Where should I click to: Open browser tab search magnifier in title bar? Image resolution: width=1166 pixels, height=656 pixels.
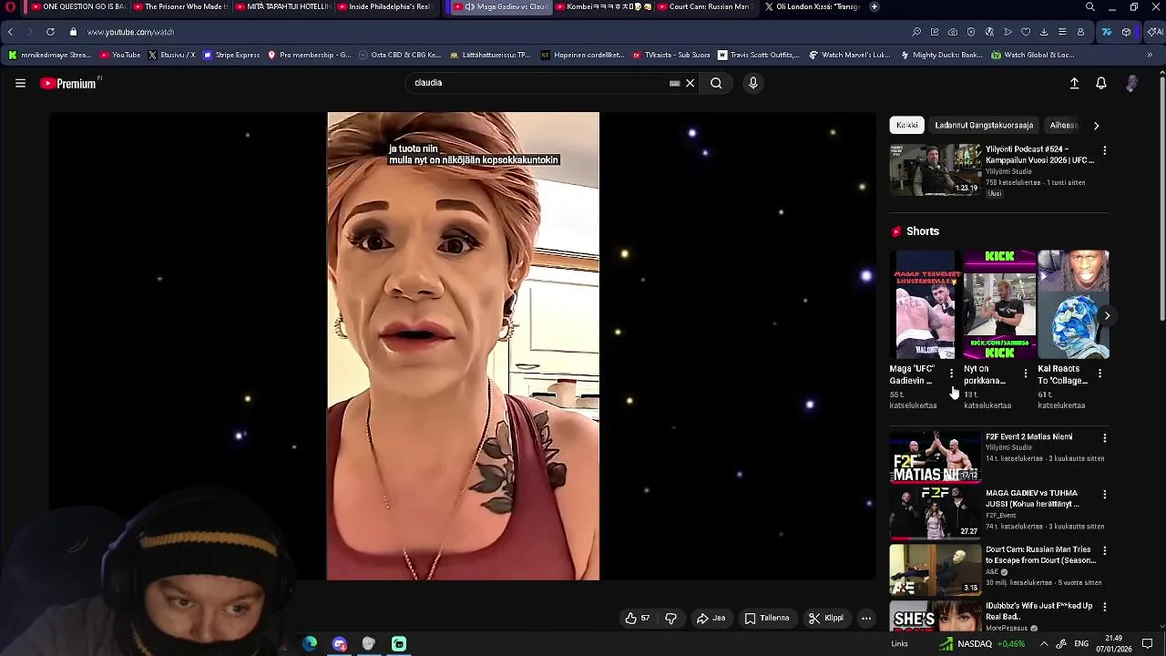[x=1089, y=7]
